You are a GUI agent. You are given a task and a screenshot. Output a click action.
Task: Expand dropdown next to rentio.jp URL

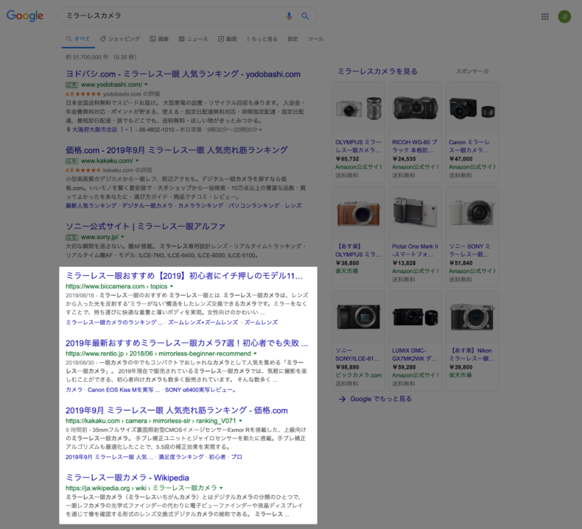tap(255, 354)
